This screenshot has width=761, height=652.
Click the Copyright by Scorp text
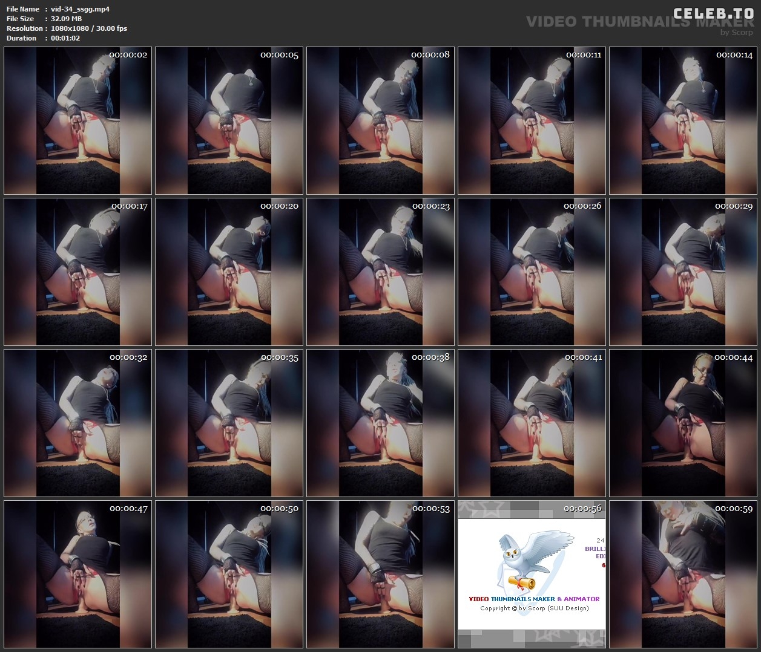[534, 608]
